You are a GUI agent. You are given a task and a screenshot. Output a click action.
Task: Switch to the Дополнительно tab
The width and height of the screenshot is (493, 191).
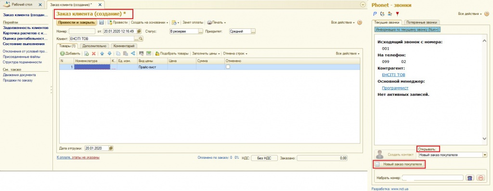[x=94, y=46]
